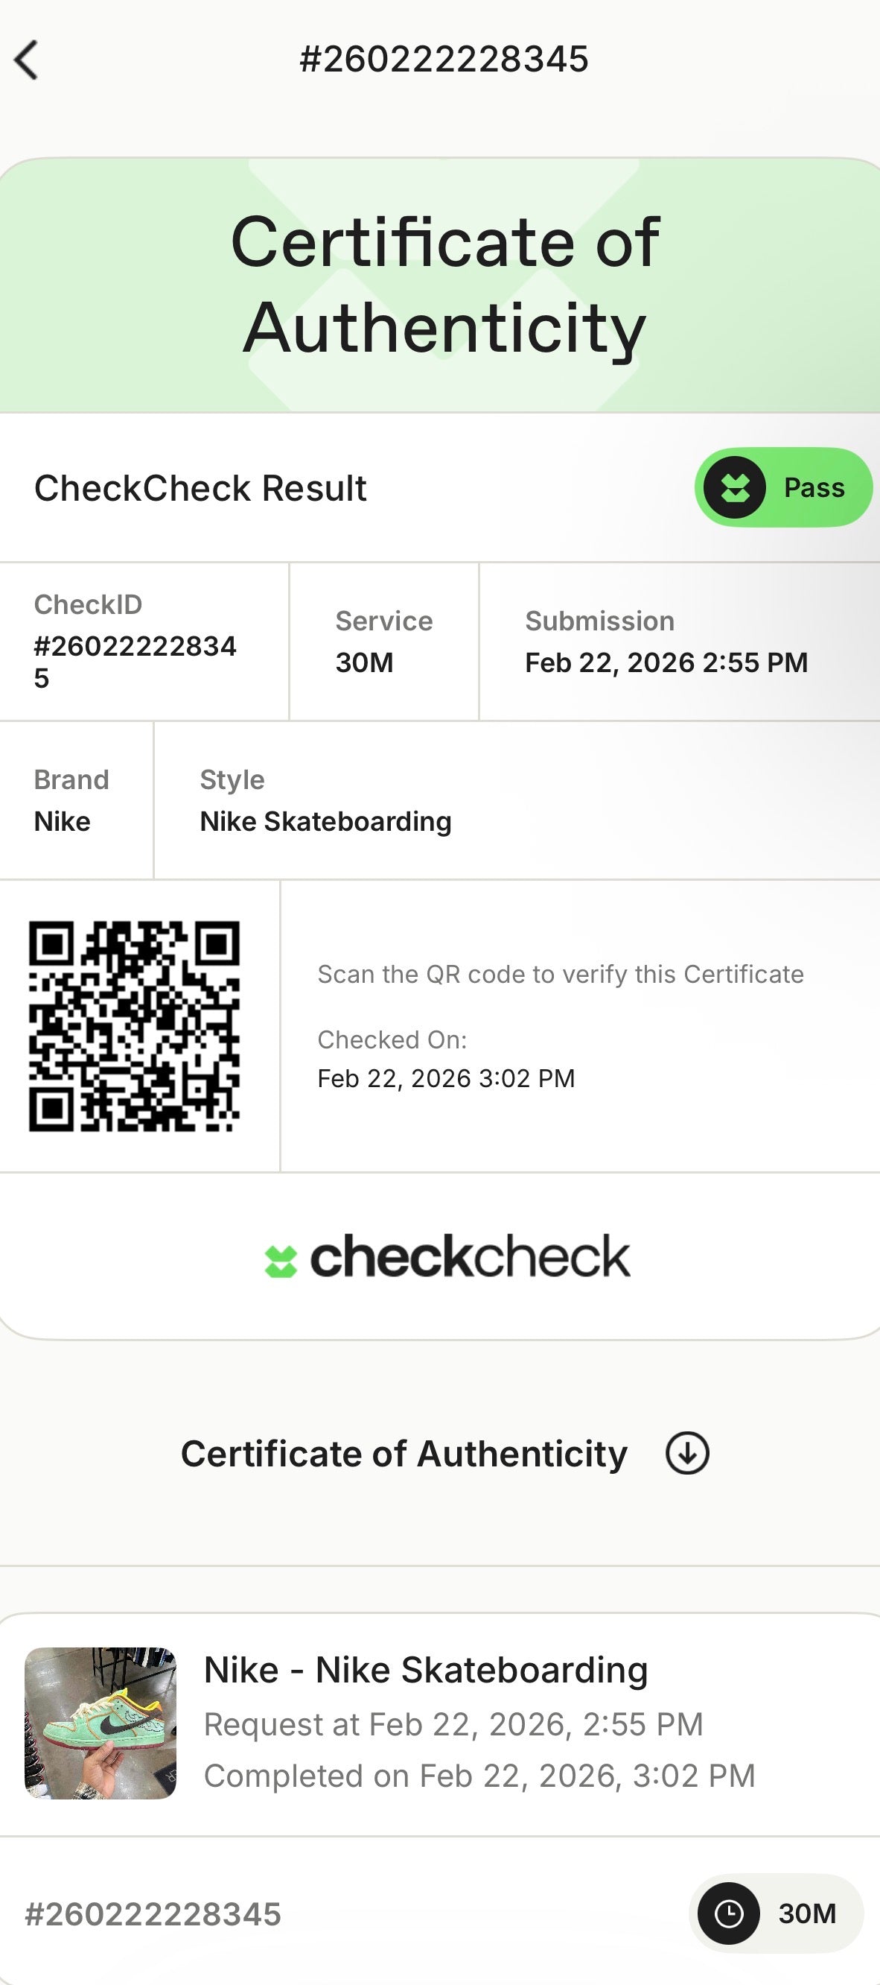
Task: Tap the Nike Skateboarding style value
Action: (325, 821)
